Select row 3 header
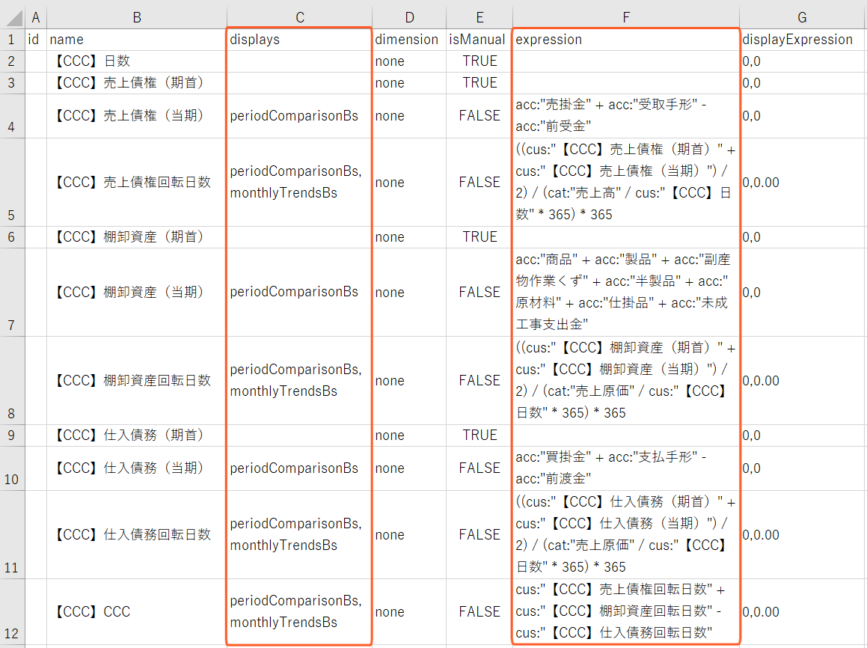 (12, 83)
